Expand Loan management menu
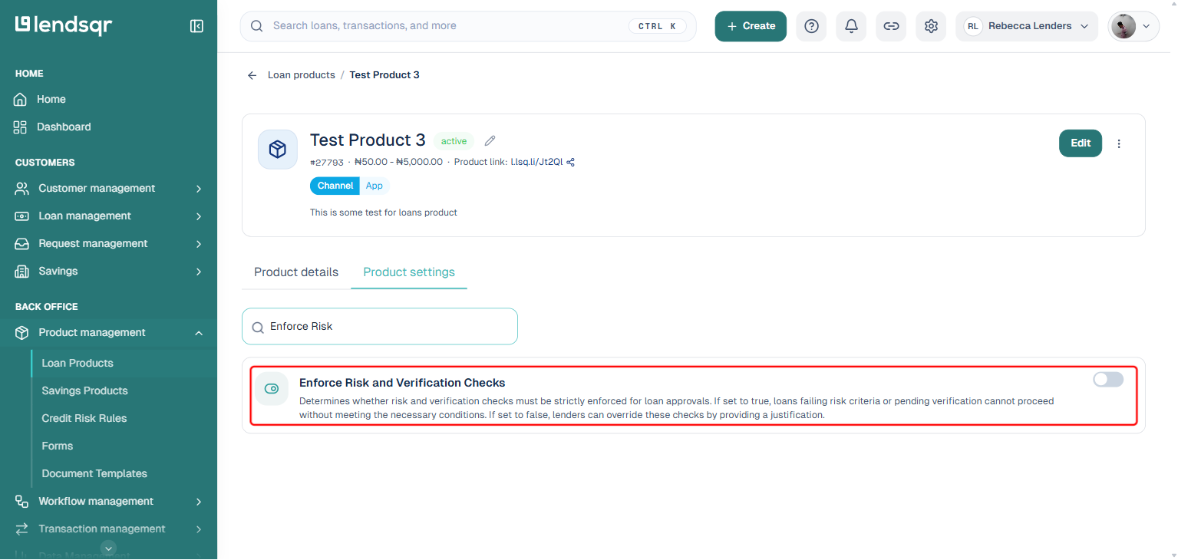 tap(109, 216)
